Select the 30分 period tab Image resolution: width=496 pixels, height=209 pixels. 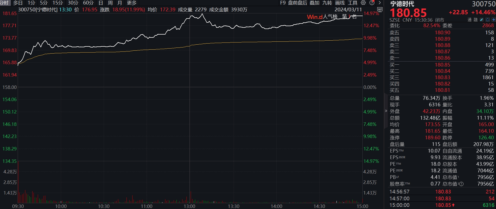73,3
